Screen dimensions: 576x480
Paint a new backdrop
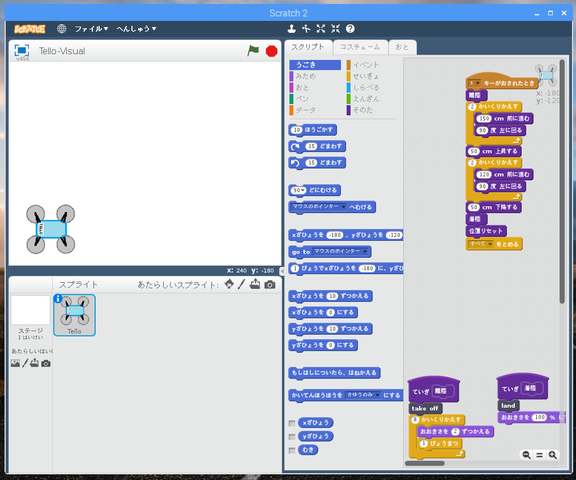pos(25,363)
